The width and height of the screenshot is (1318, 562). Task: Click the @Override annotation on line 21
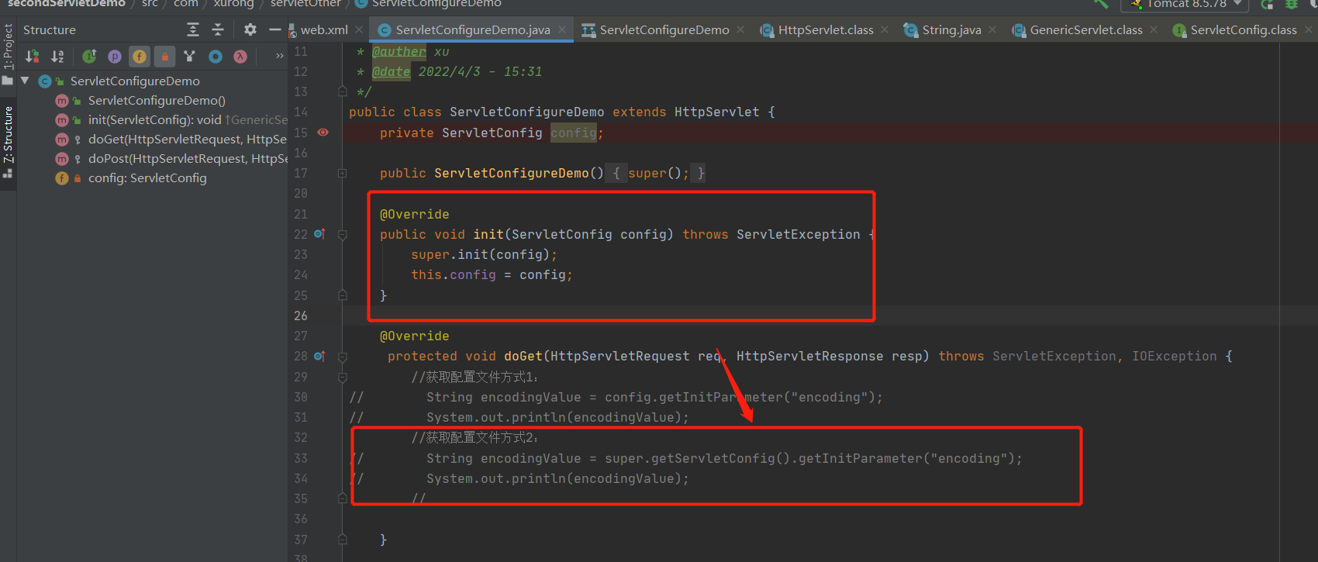415,214
